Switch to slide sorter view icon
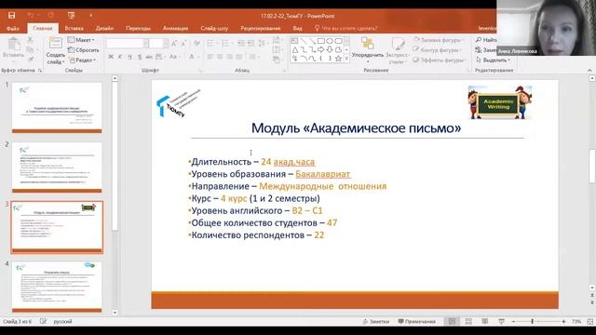This screenshot has height=335, width=596. pos(468,321)
